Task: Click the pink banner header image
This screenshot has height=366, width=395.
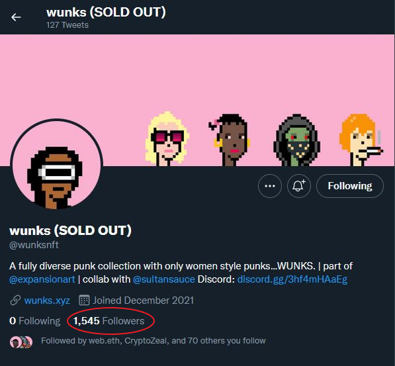Action: (x=197, y=75)
